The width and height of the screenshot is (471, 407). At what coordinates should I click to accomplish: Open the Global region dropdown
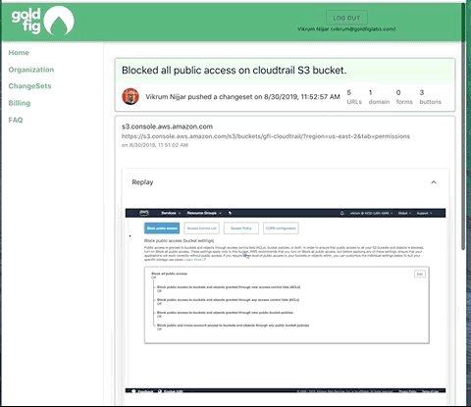[x=404, y=213]
